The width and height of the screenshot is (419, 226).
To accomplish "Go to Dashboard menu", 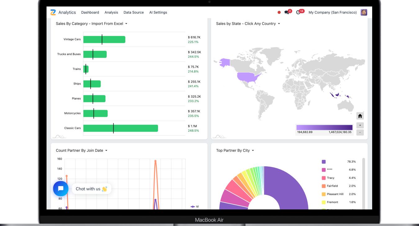I will 90,12.
